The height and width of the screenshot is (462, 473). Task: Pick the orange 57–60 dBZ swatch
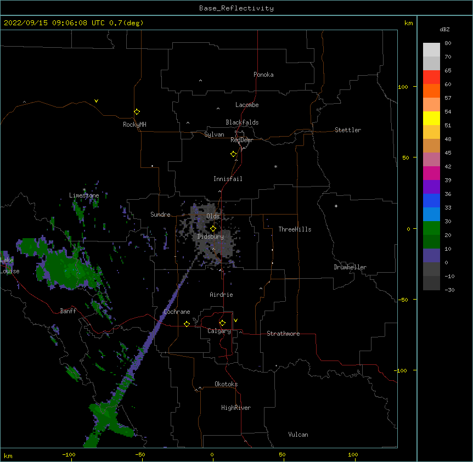click(431, 91)
